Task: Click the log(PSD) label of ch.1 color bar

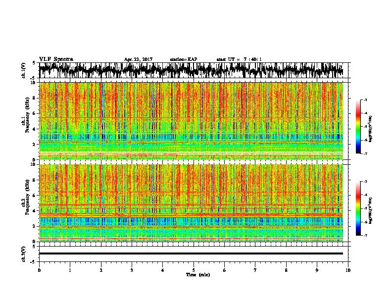Action: tap(370, 129)
